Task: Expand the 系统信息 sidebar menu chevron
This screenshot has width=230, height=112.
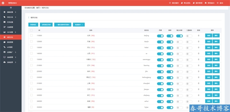Action: (16, 62)
